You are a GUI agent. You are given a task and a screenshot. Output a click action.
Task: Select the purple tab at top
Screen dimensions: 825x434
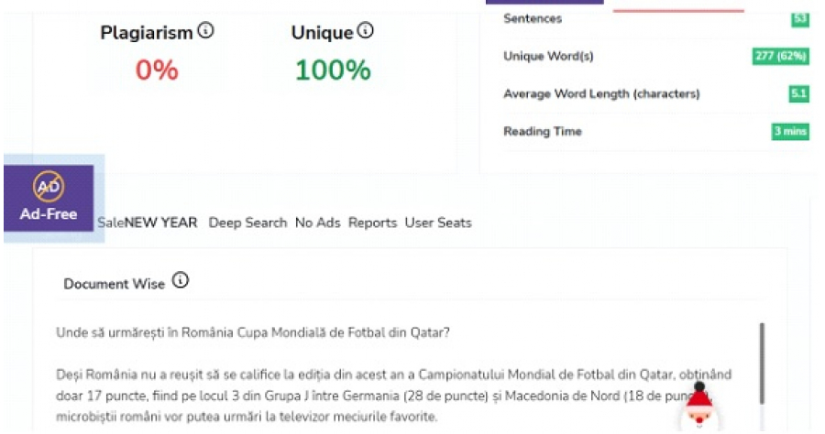tap(544, 2)
